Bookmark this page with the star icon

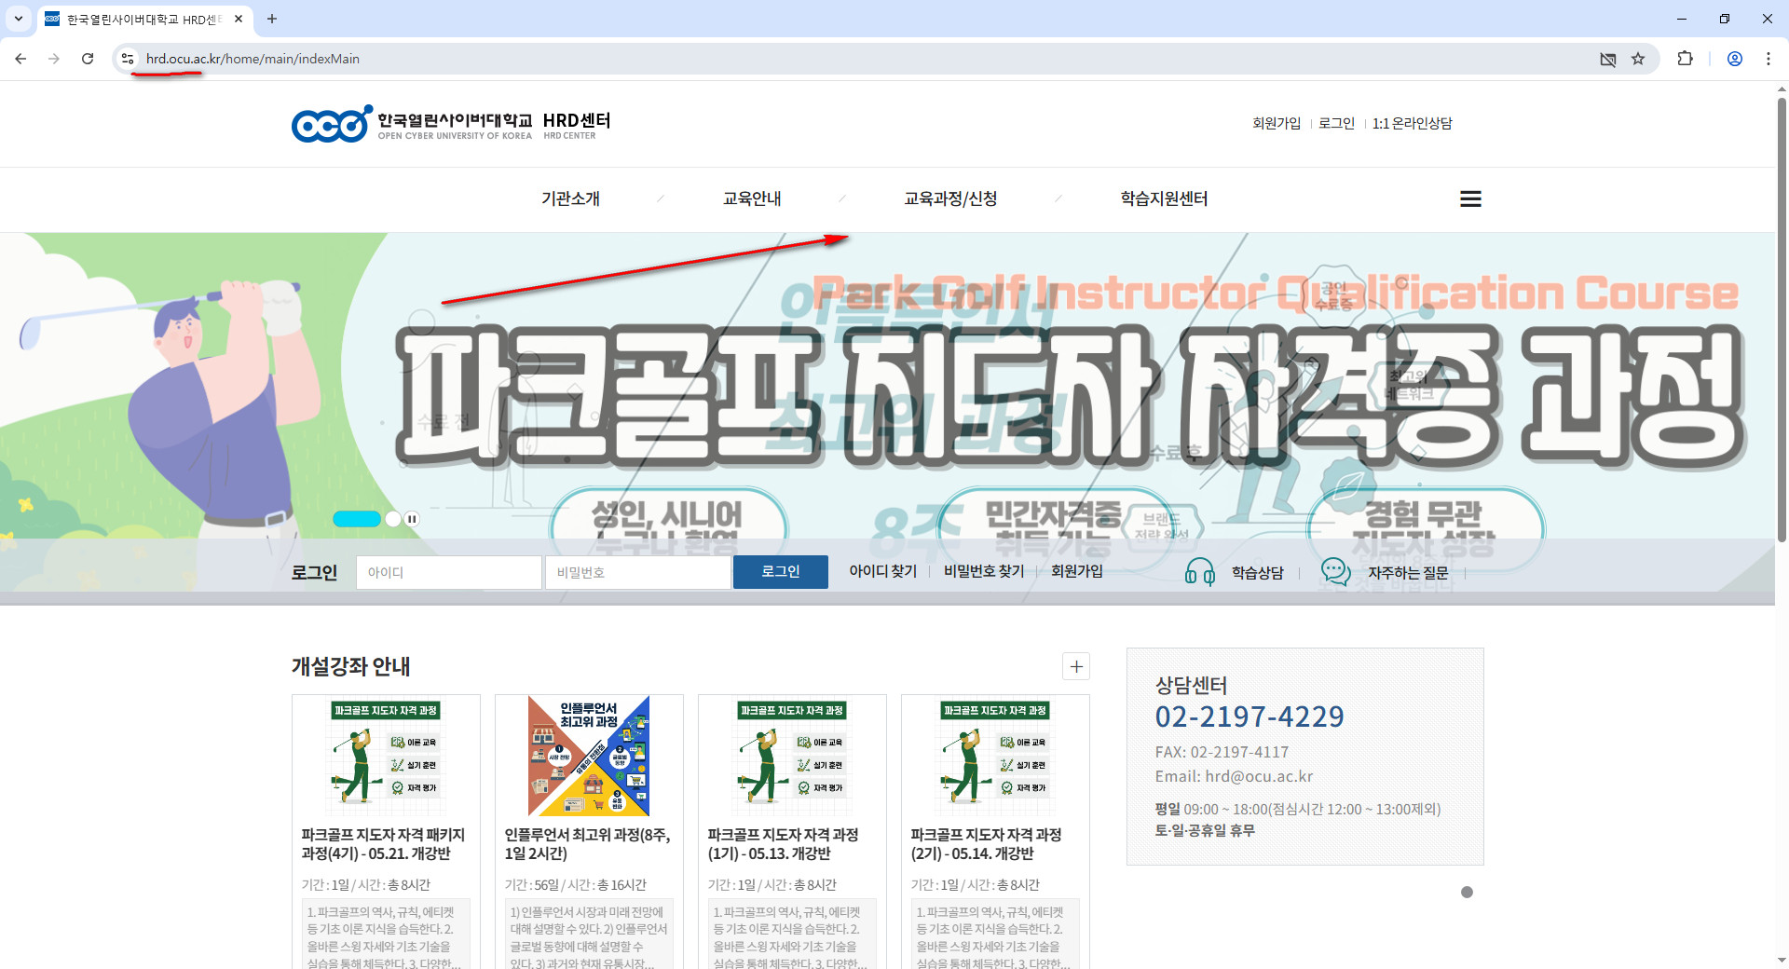click(x=1638, y=59)
